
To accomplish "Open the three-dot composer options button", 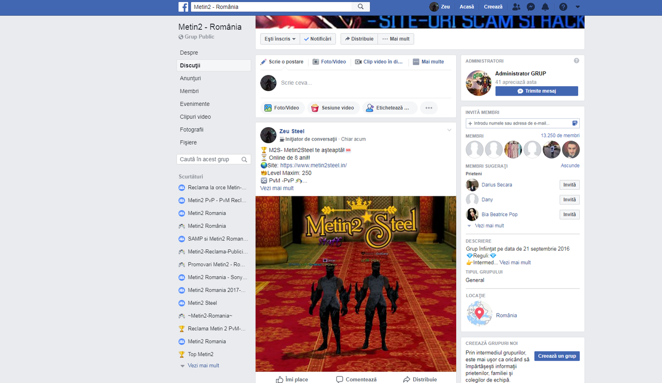I will pos(429,108).
